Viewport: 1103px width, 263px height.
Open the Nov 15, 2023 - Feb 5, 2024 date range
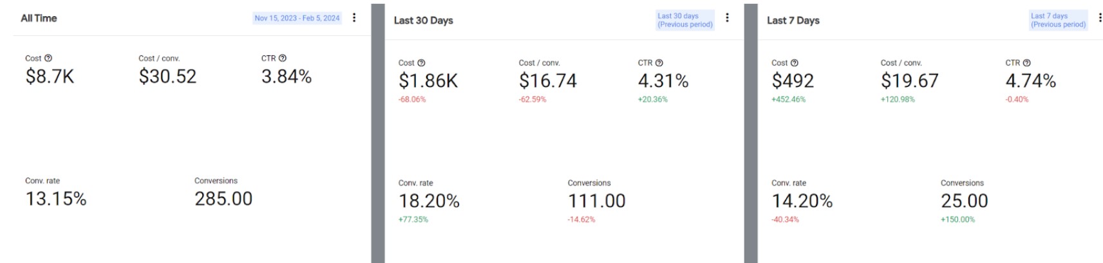click(x=297, y=18)
